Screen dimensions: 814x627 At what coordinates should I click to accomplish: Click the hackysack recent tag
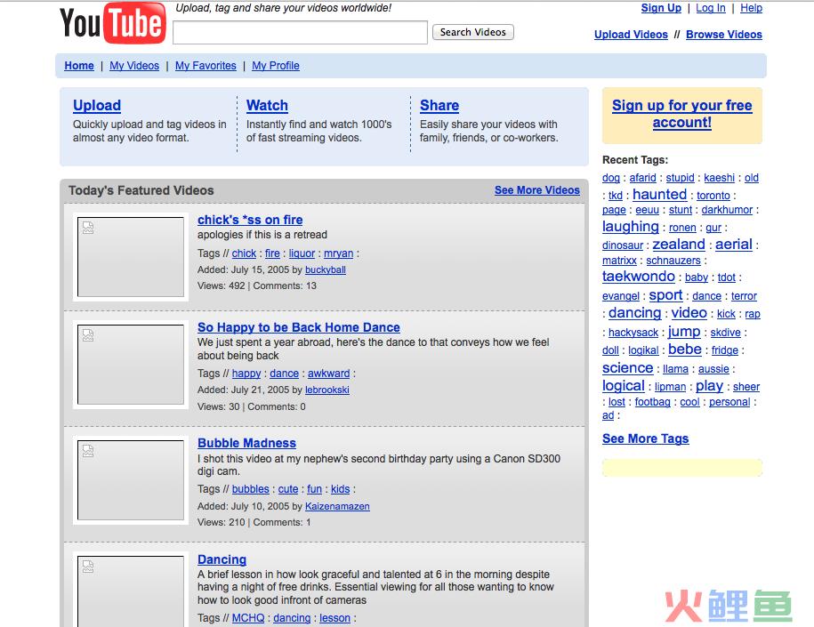(x=633, y=333)
